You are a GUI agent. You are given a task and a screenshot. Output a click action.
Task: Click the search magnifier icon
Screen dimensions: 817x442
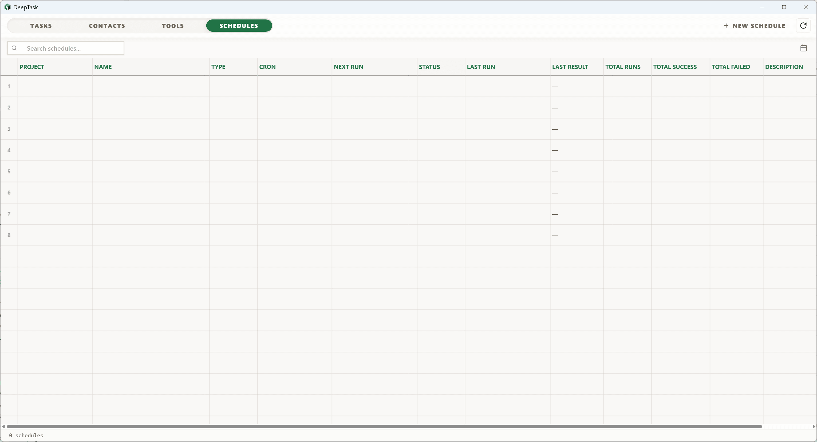click(14, 48)
